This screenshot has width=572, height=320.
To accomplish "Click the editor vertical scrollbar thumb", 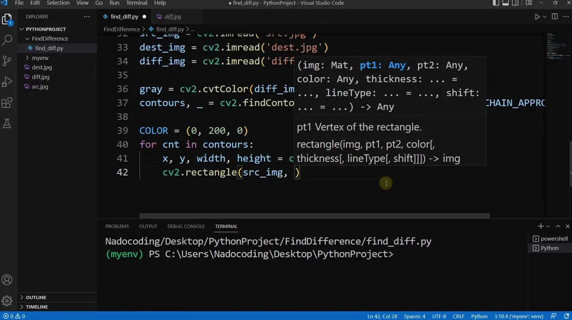I will point(570,163).
